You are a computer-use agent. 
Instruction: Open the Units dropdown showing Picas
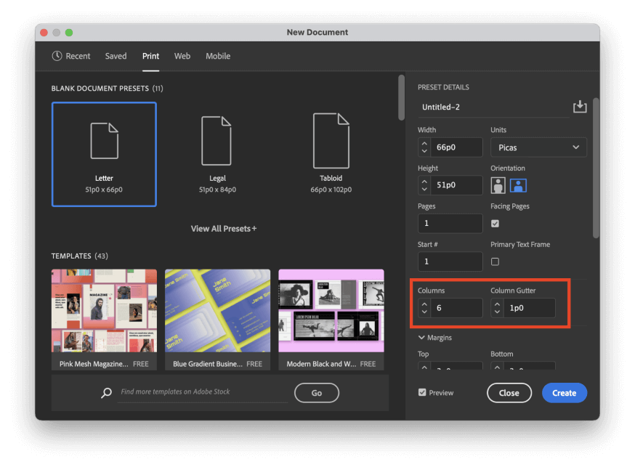pyautogui.click(x=538, y=147)
